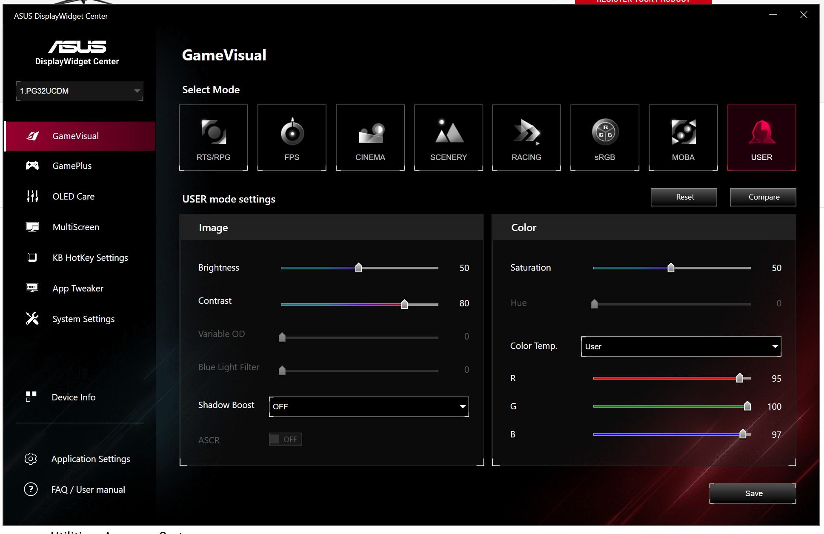Click the Color panel header
This screenshot has height=534, width=824.
click(644, 227)
